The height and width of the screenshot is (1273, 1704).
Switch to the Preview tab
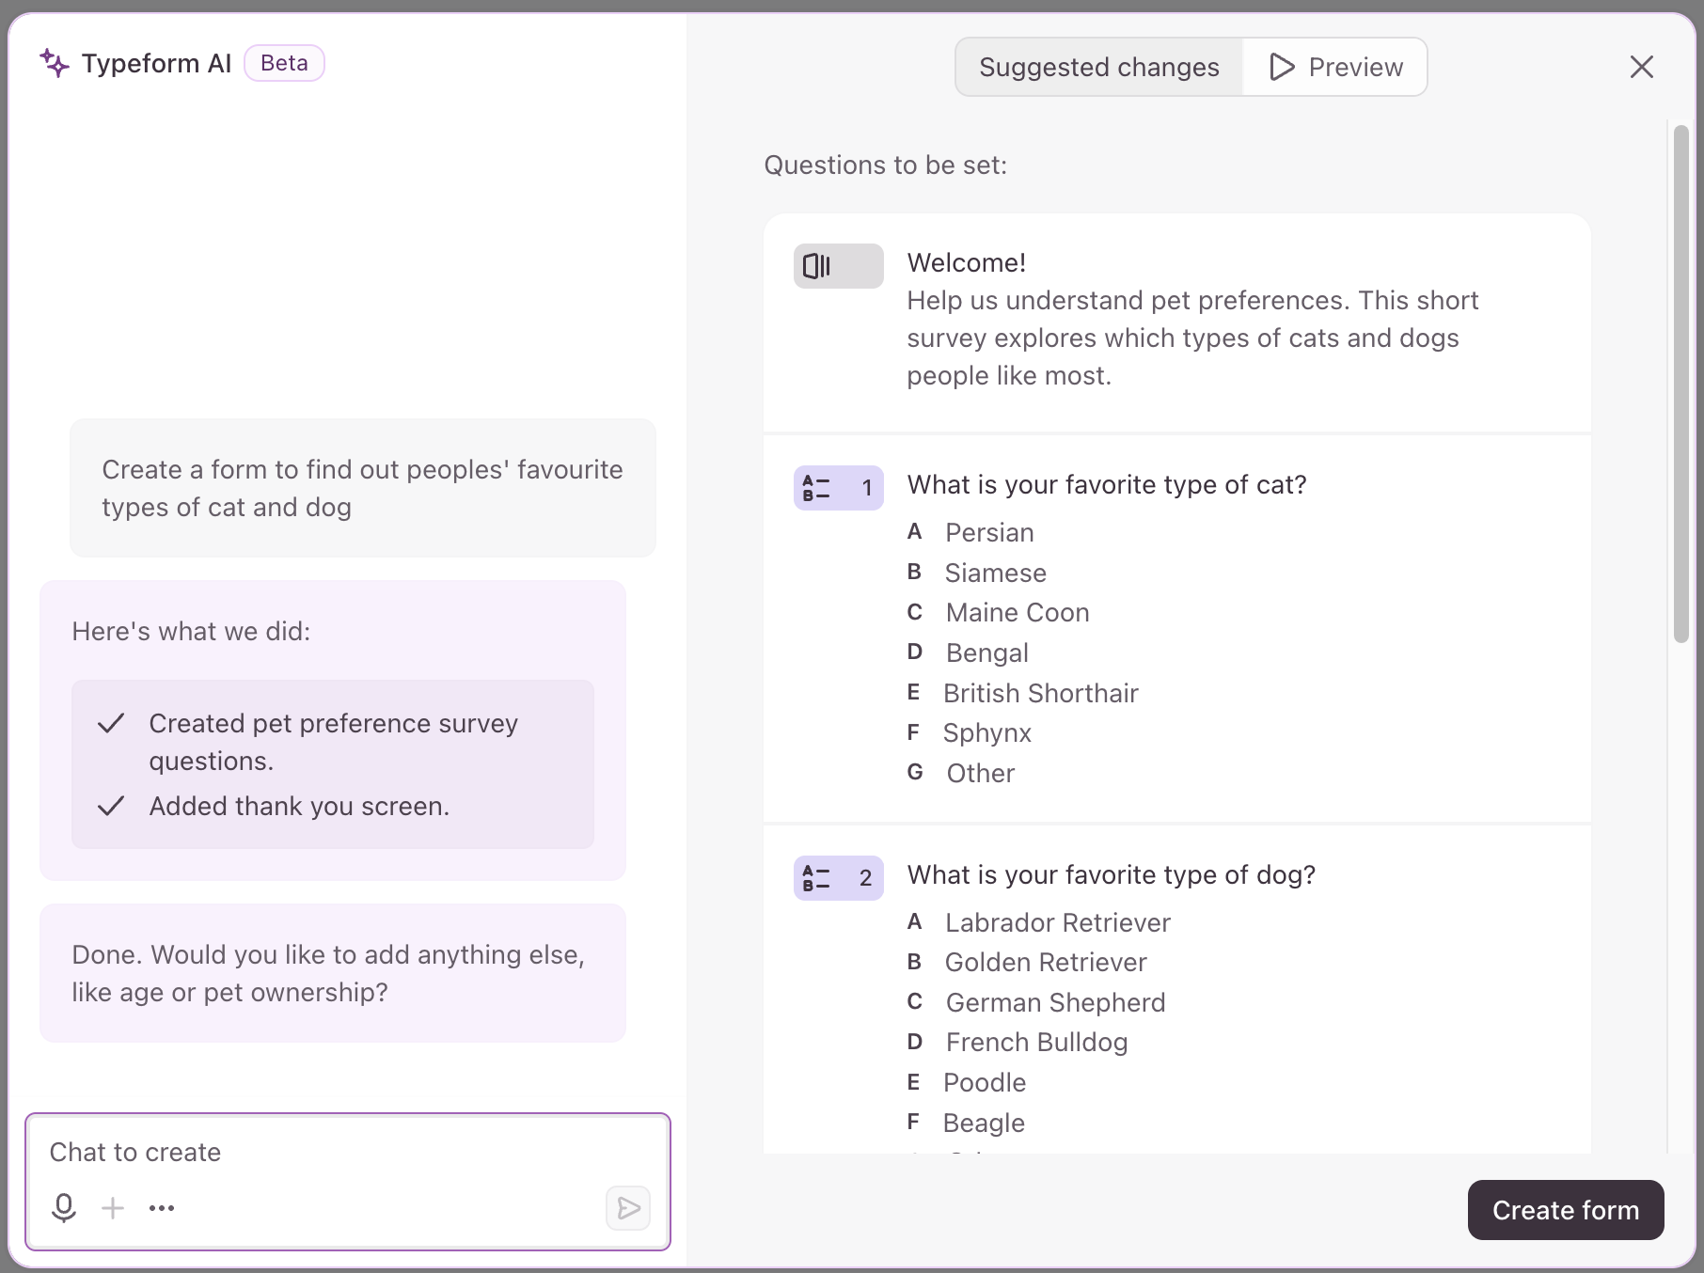[x=1334, y=67]
